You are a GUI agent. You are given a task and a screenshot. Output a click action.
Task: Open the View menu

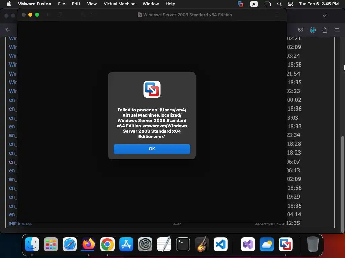click(92, 4)
